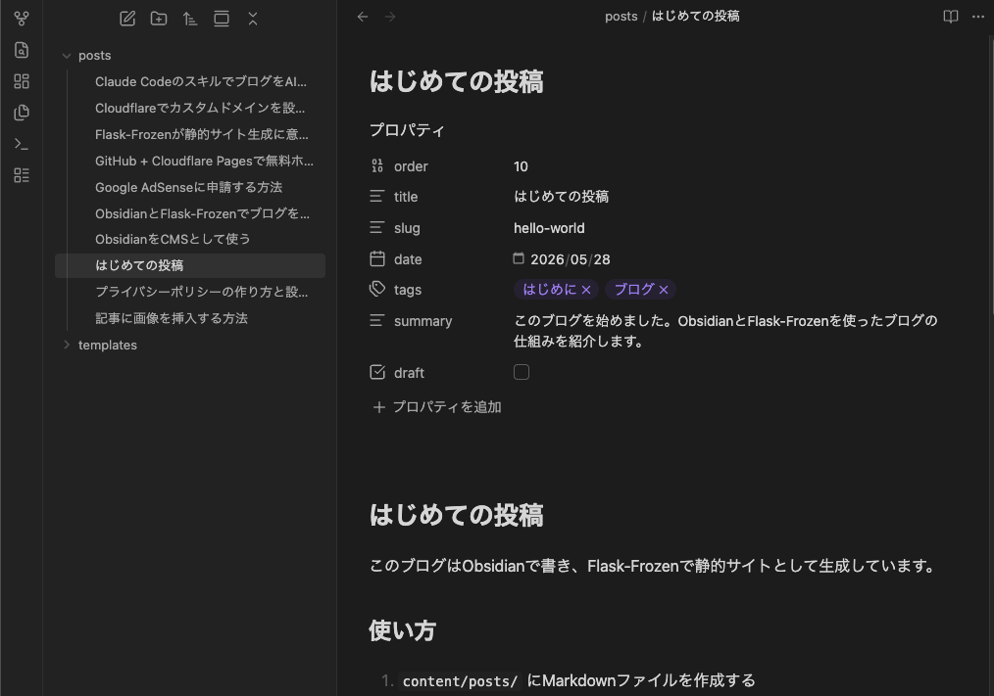Viewport: 994px width, 696px height.
Task: Collapse all folders in file explorer
Action: 253,19
